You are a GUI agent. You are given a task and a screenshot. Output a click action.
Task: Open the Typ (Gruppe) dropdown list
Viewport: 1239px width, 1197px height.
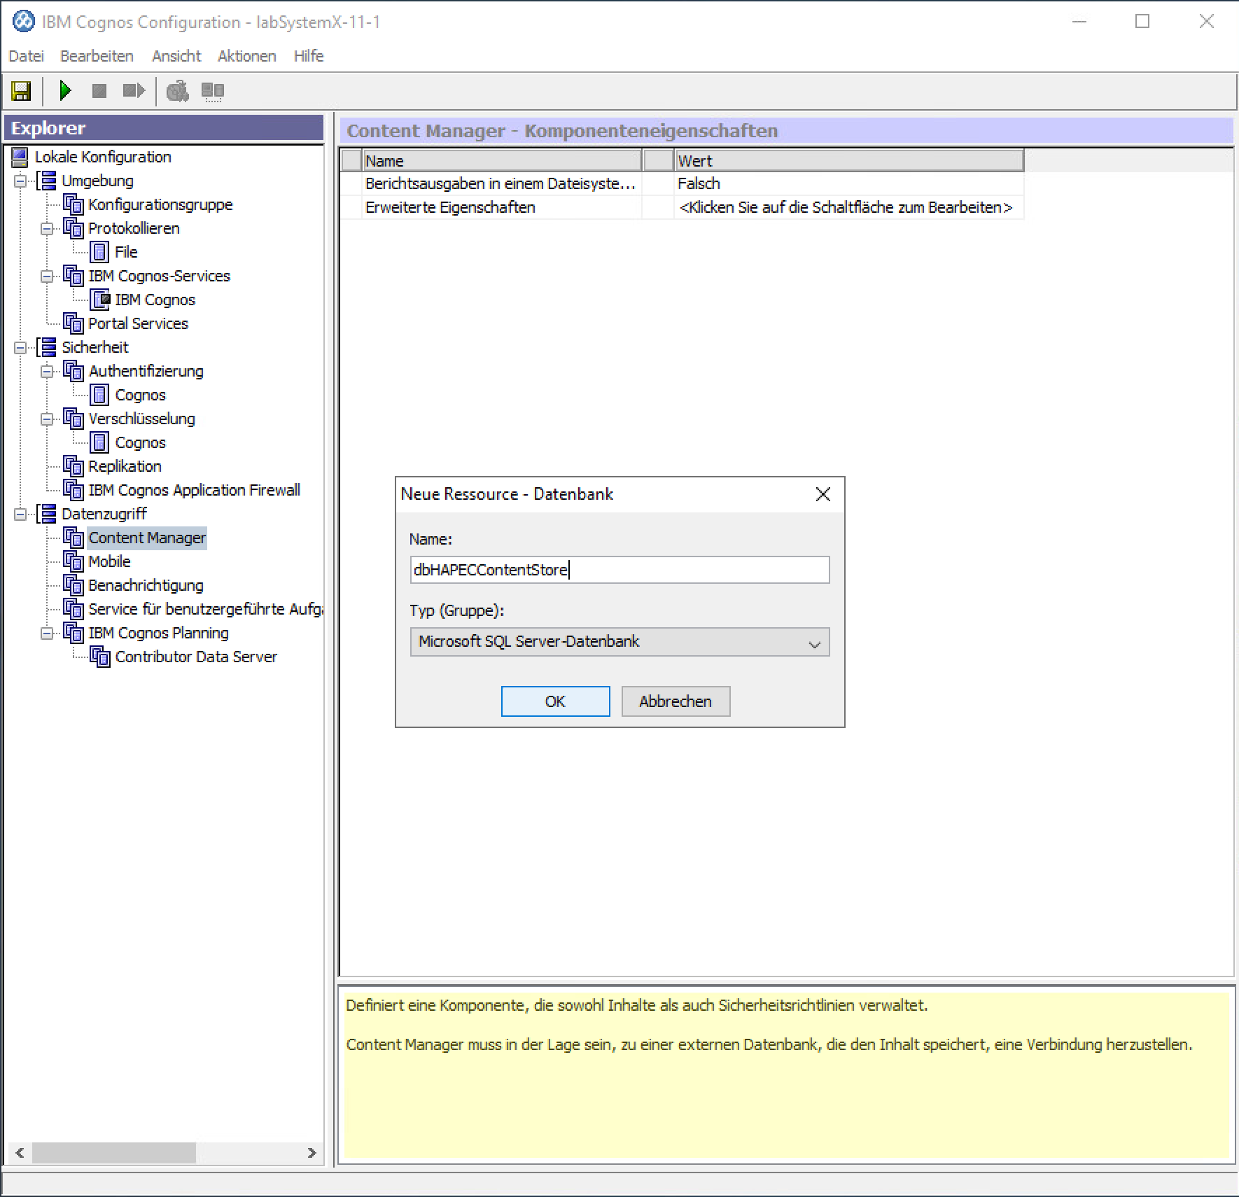[814, 643]
